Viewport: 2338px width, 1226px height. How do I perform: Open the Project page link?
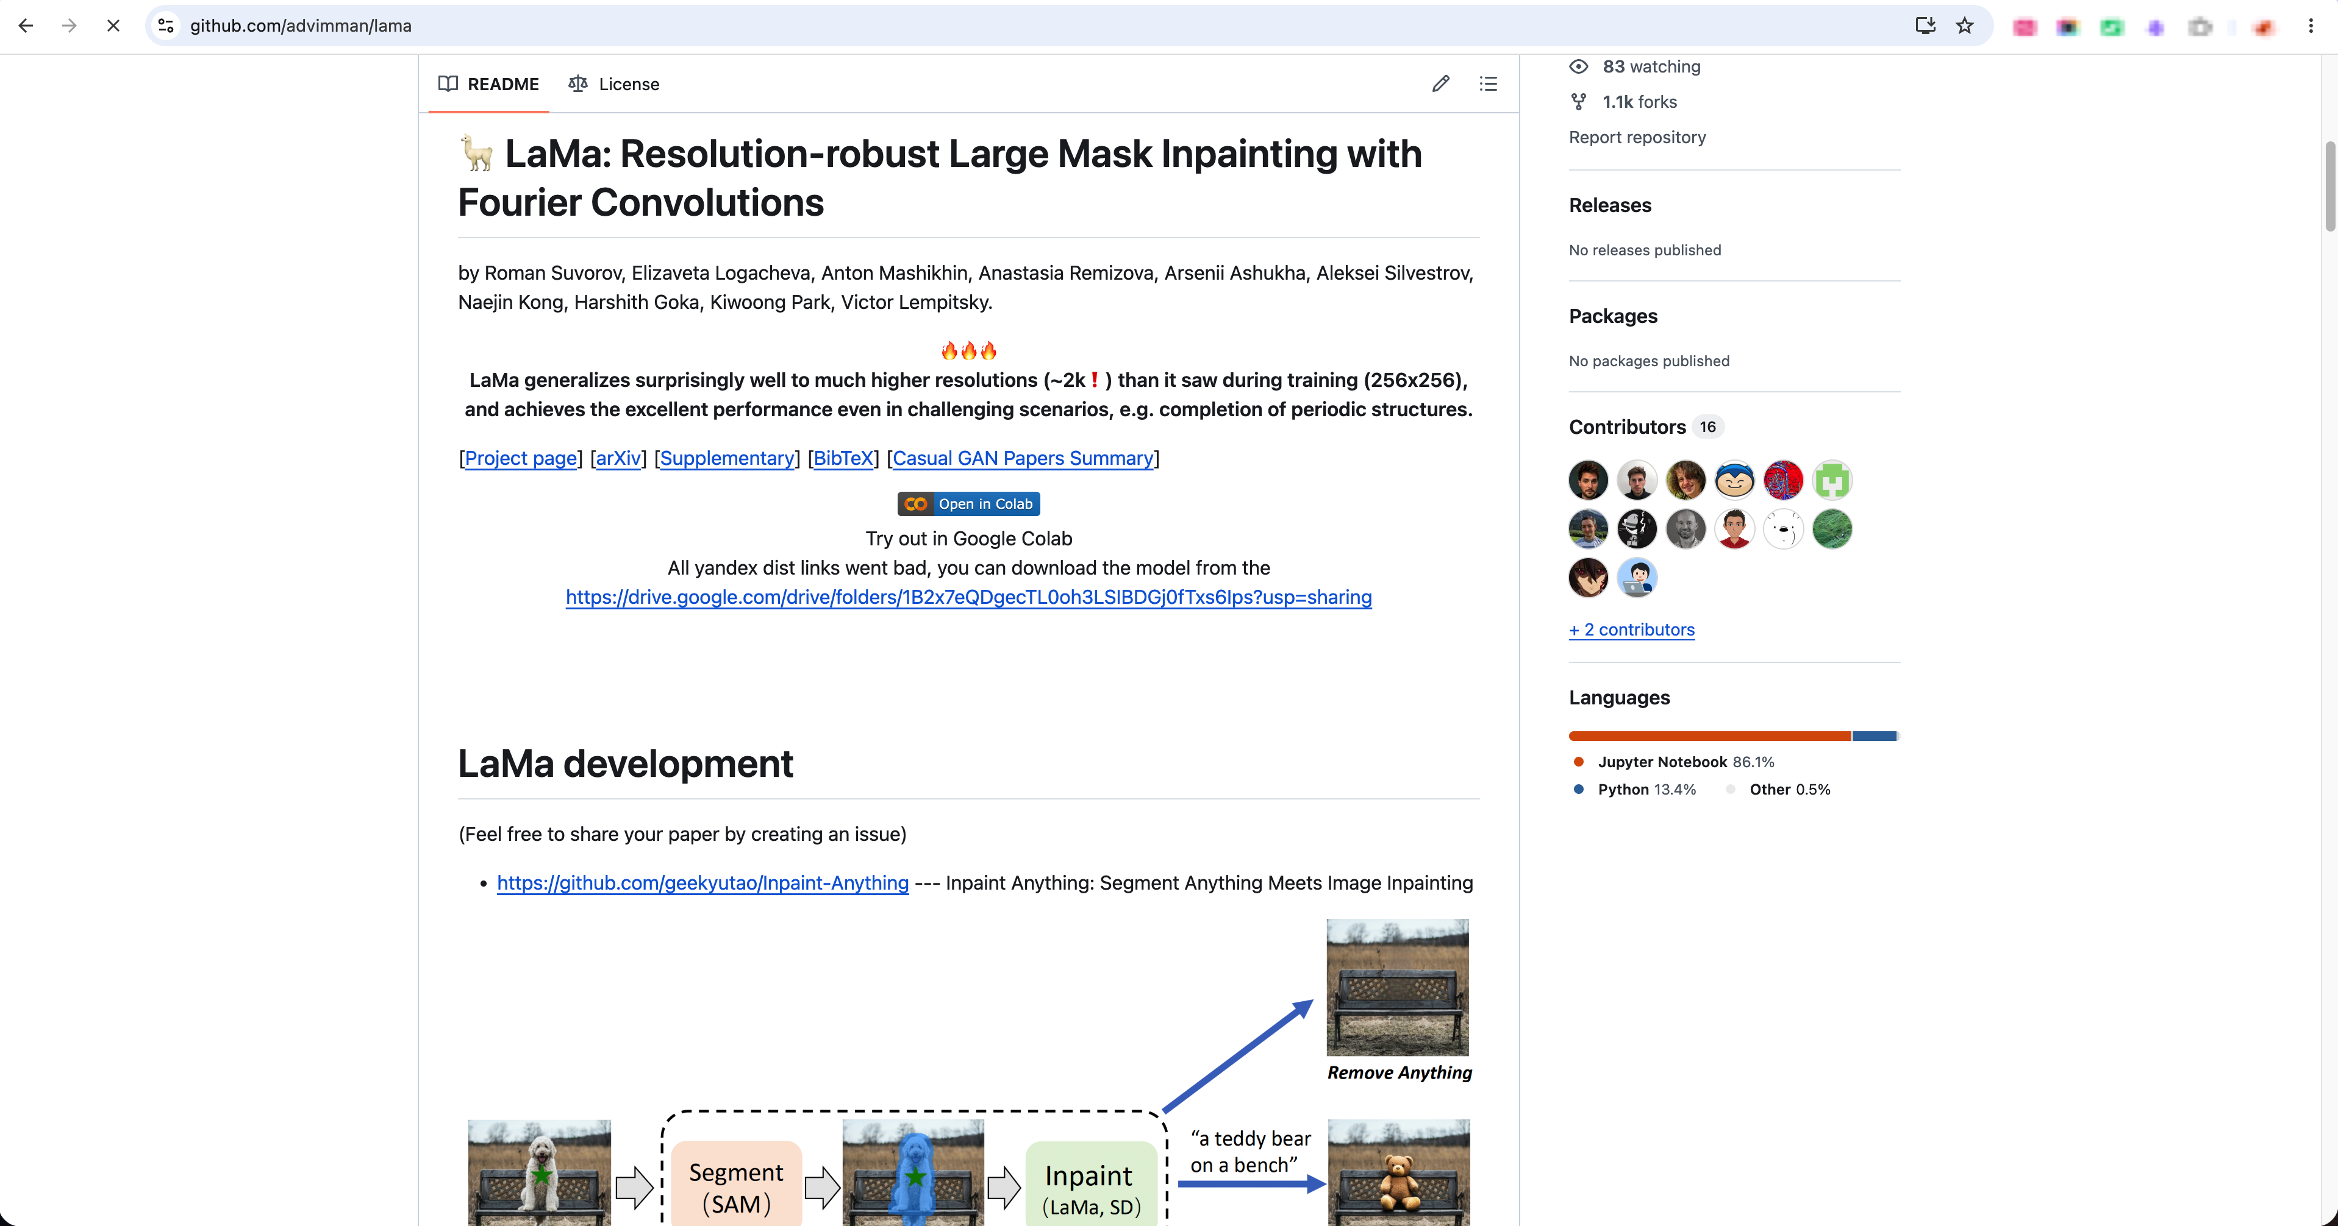coord(521,459)
